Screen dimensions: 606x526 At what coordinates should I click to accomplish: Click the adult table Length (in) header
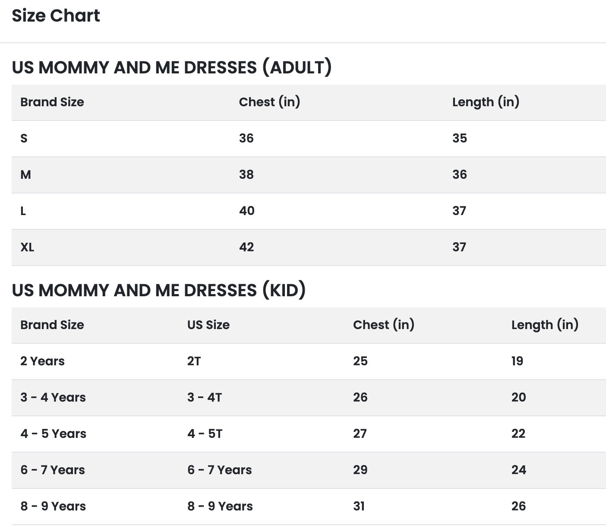click(x=486, y=102)
